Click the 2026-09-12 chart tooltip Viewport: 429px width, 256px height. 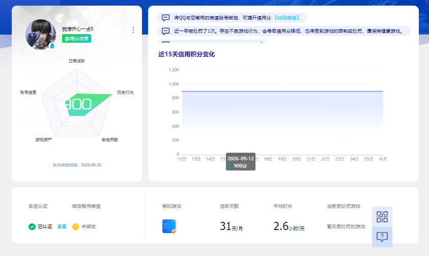[x=241, y=162]
